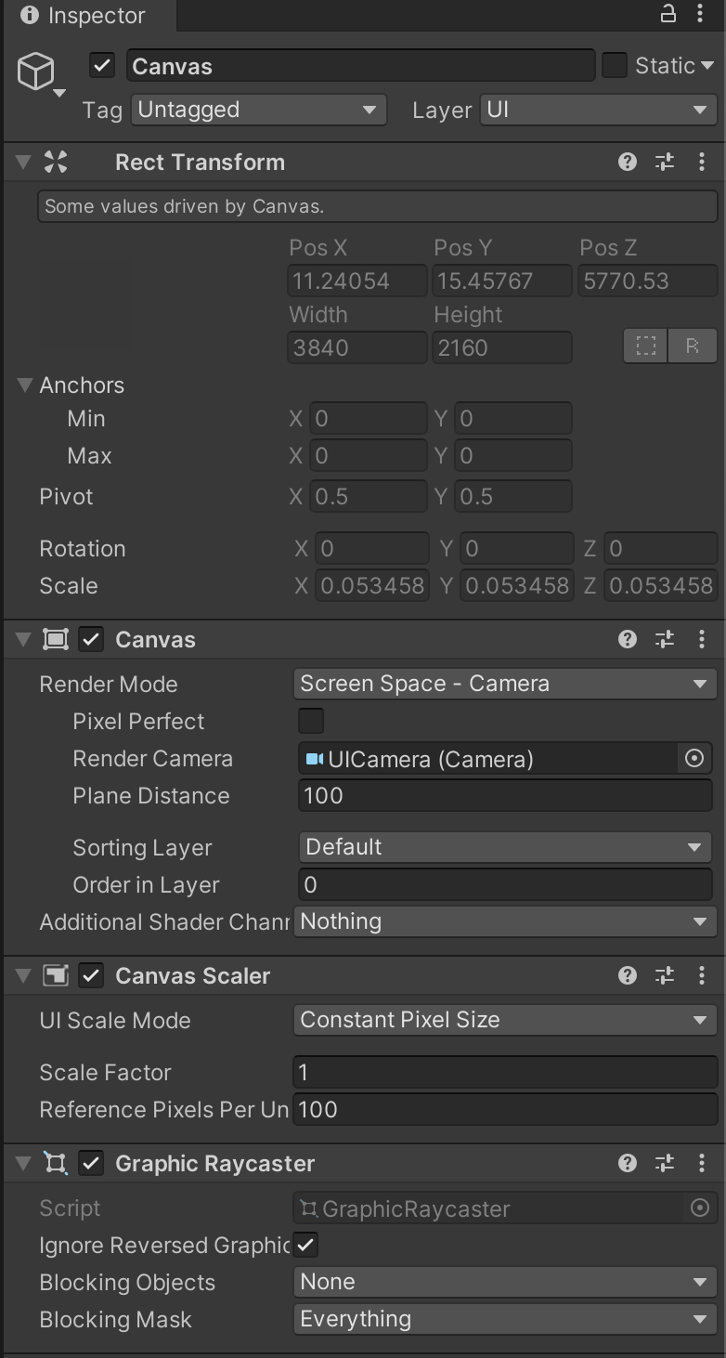
Task: Toggle Rect Transform raw edit mode
Action: [693, 346]
